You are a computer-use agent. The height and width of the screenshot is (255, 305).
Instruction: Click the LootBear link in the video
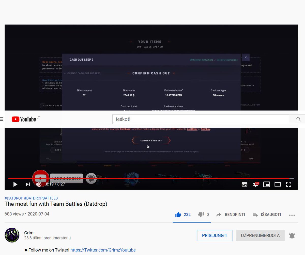tap(192, 129)
